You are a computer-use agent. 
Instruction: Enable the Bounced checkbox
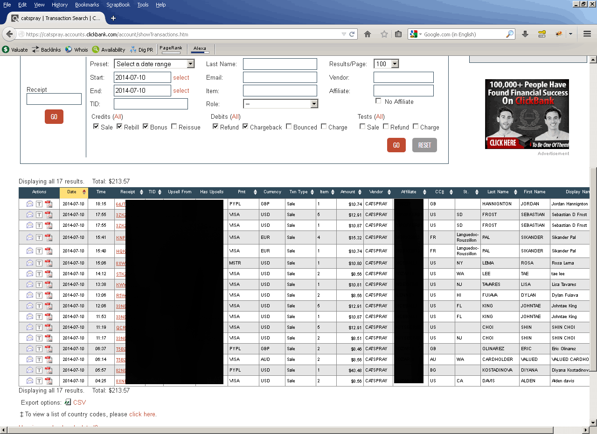(x=289, y=126)
